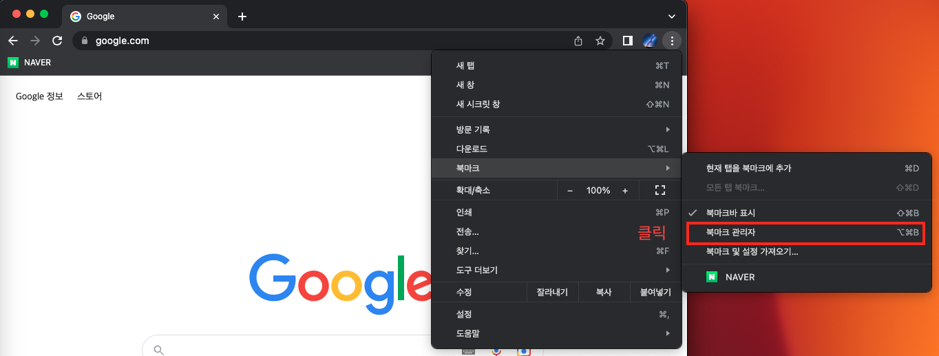The width and height of the screenshot is (939, 356).
Task: Click the browser back arrow
Action: (x=12, y=41)
